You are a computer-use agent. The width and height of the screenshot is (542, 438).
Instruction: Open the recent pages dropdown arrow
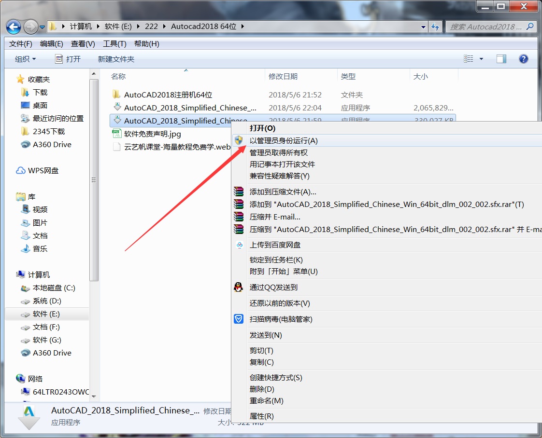[x=42, y=27]
